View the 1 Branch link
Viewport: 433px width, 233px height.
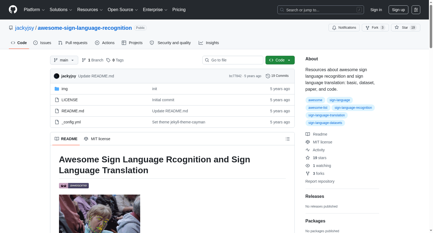93,60
